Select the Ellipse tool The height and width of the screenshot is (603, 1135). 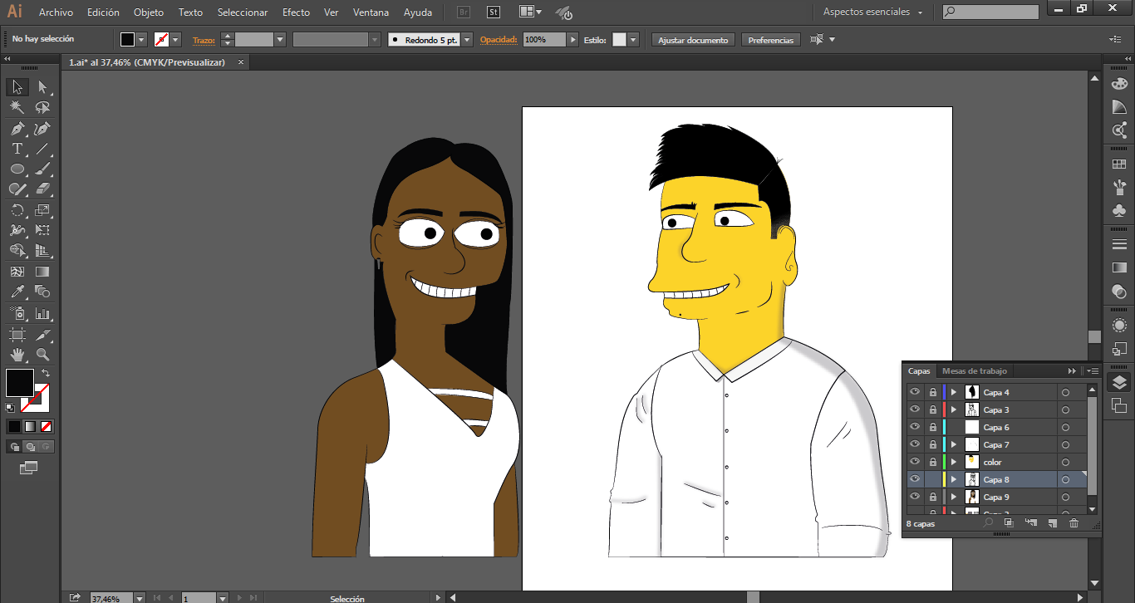point(17,169)
